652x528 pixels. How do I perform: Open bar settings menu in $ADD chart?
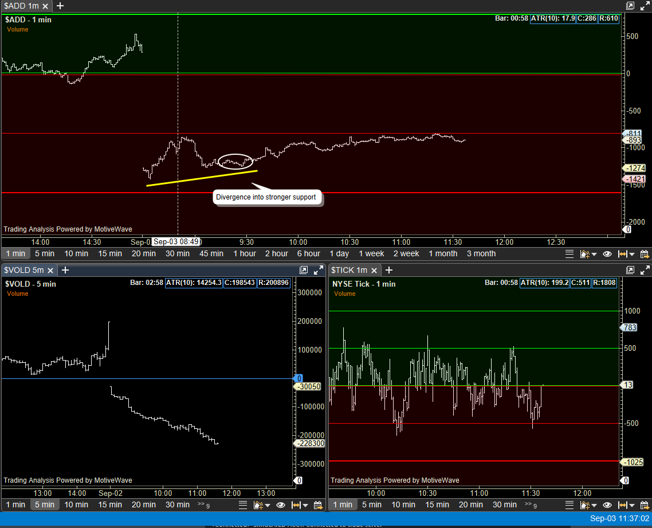569,254
